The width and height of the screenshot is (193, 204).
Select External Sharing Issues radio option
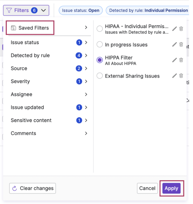(x=99, y=76)
